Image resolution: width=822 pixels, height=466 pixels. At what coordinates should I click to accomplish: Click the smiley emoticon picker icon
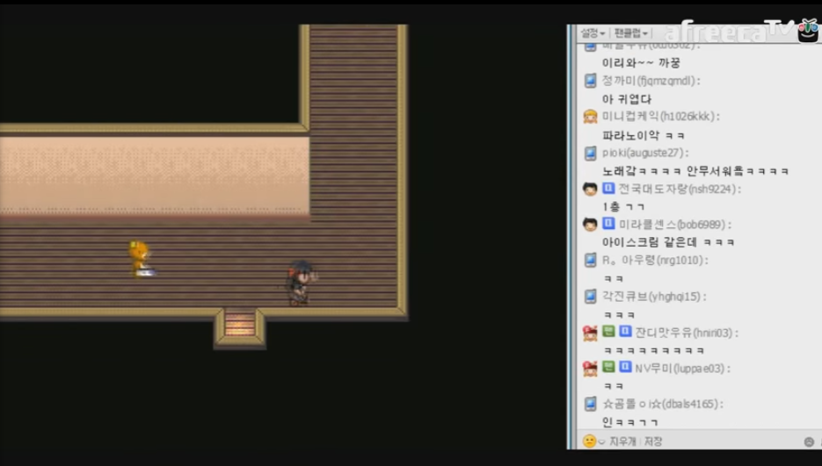coord(588,441)
